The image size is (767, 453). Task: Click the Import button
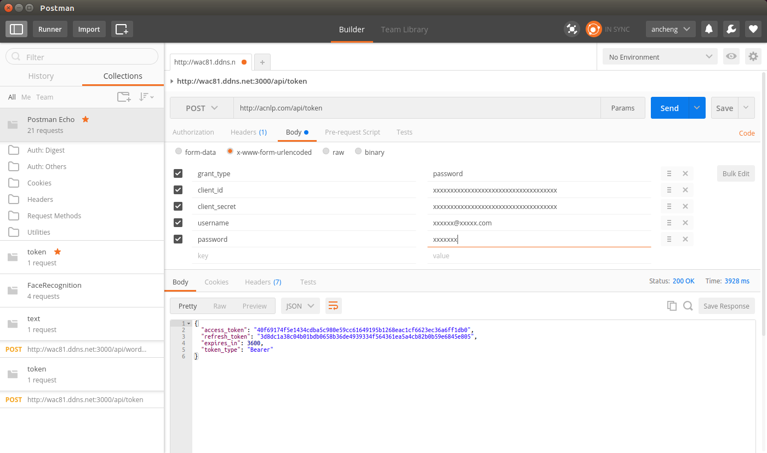point(89,29)
